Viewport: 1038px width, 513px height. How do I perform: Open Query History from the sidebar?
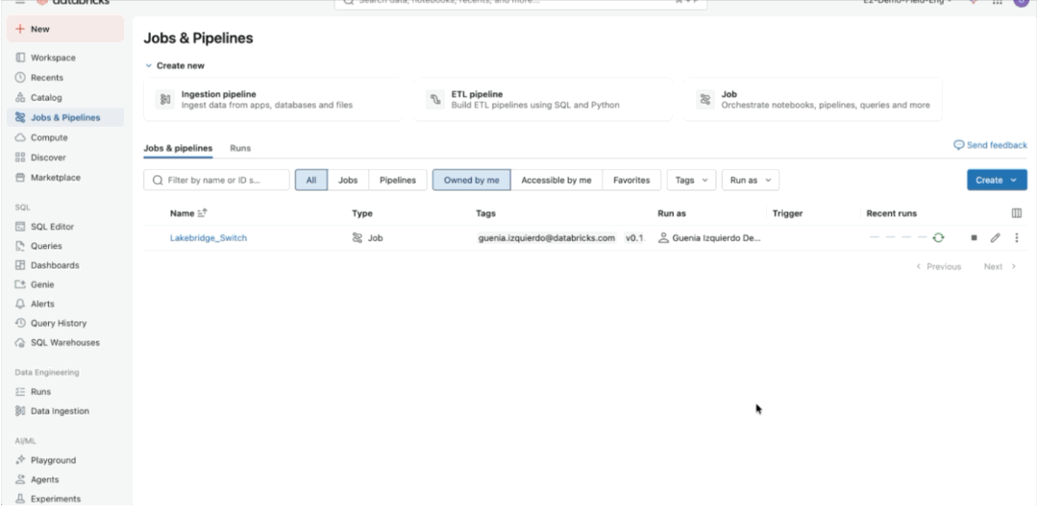pyautogui.click(x=65, y=323)
